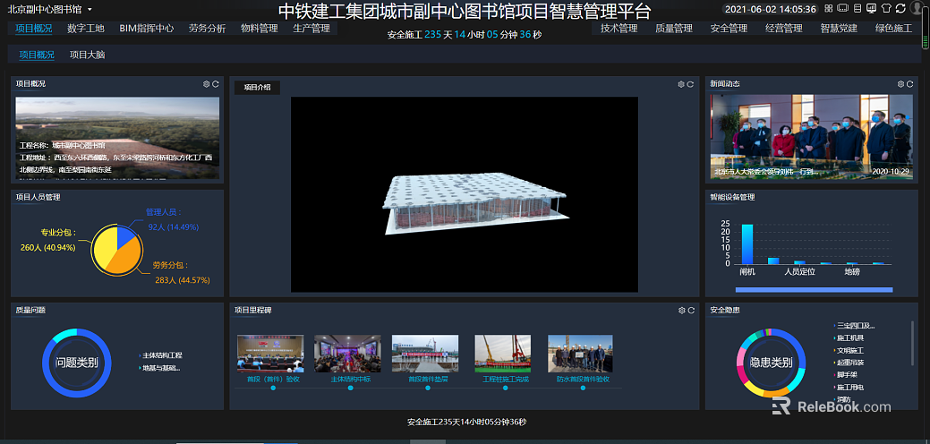Open settings gear of 项目概况 panel
Screen dimensions: 930x444
coord(207,84)
